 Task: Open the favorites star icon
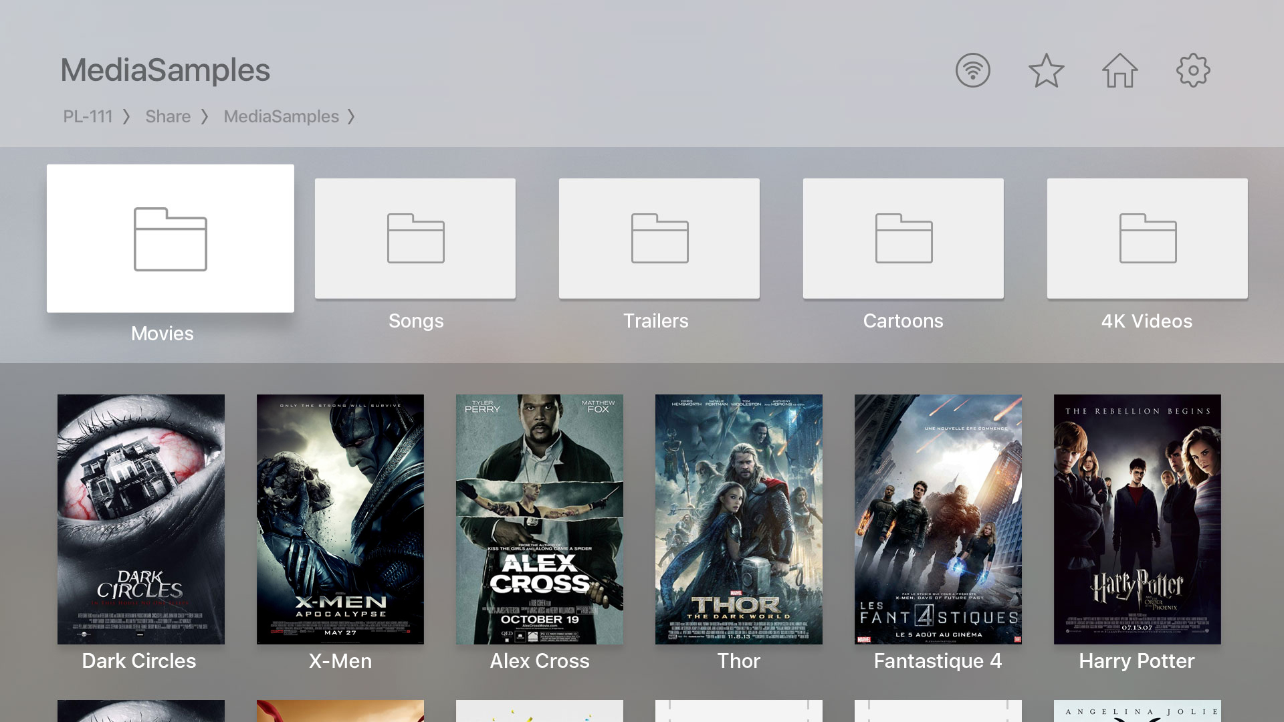(x=1046, y=70)
